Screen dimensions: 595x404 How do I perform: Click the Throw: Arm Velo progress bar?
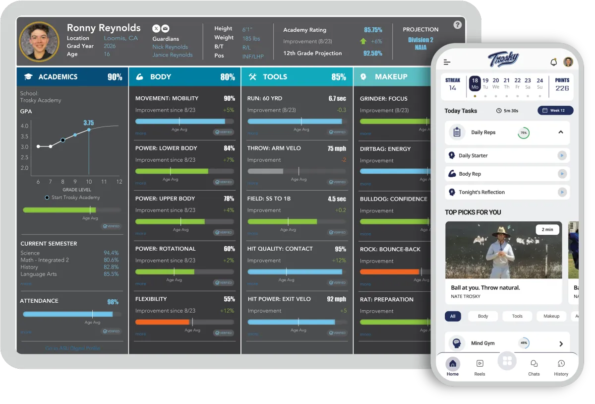[297, 171]
